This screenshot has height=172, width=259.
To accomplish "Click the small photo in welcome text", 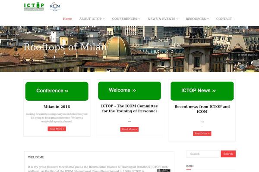I will click(x=164, y=171).
